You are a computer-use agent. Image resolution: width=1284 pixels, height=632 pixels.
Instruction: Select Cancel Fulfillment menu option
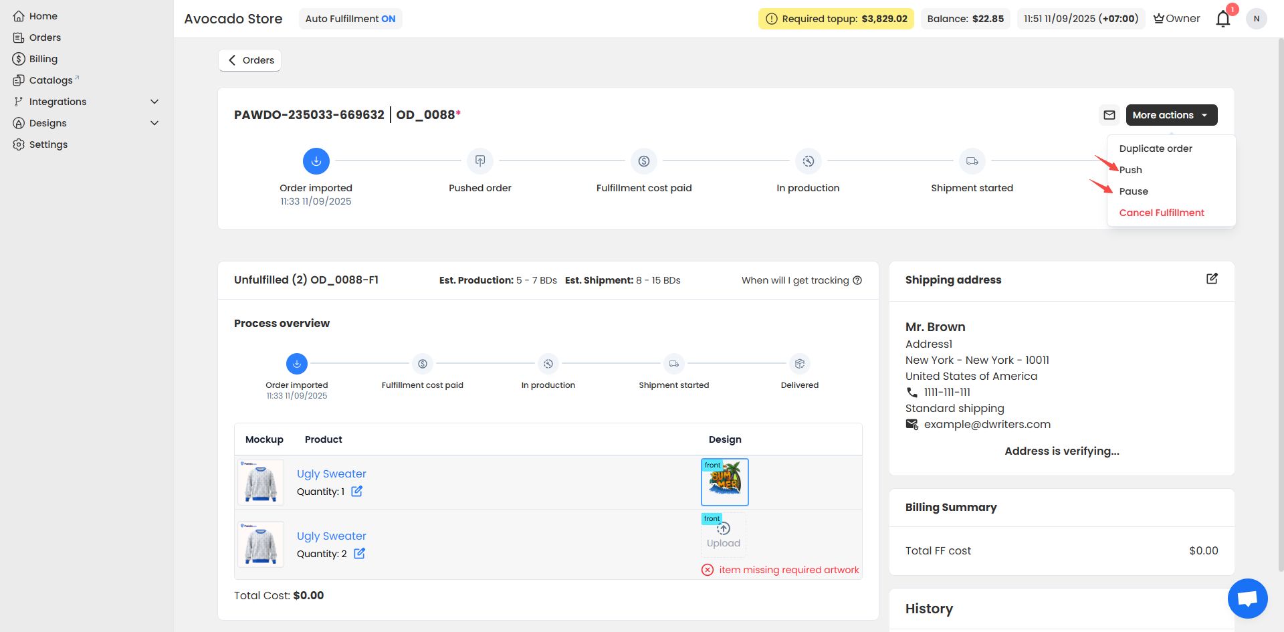click(x=1162, y=213)
